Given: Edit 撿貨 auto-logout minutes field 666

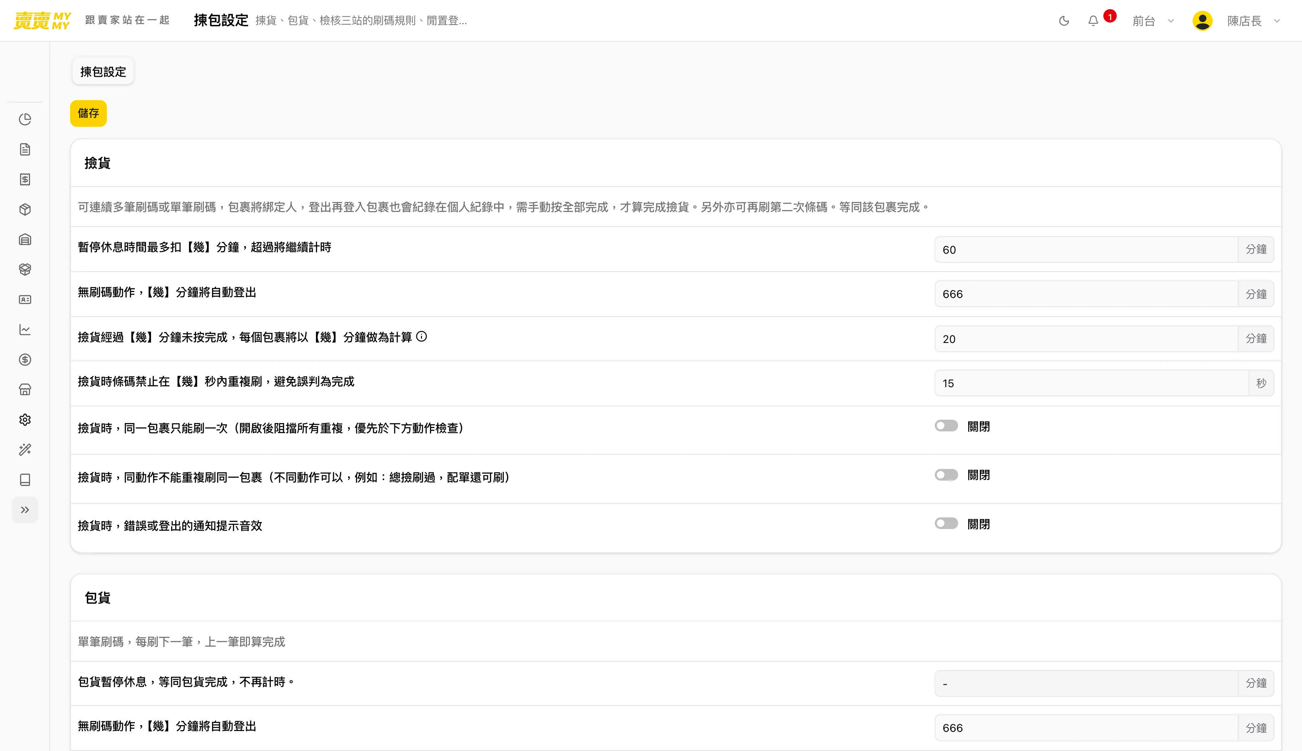Looking at the screenshot, I should pyautogui.click(x=1086, y=294).
